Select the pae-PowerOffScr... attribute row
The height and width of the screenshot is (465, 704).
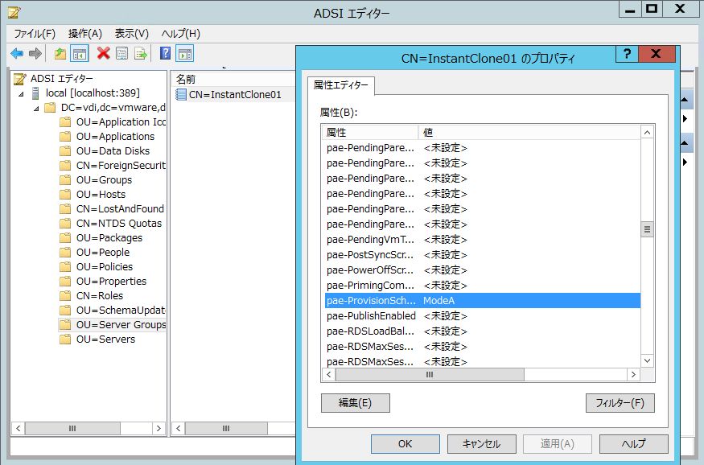tap(482, 270)
